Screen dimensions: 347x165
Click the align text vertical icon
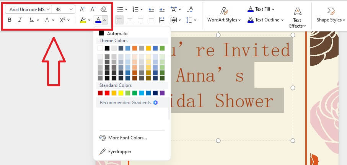(174, 20)
